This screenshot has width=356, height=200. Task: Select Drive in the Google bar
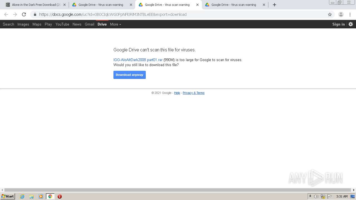click(x=102, y=24)
